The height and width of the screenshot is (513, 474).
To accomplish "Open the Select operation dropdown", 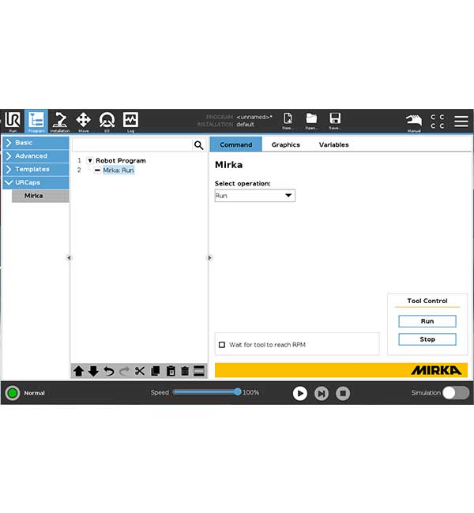I will tap(255, 196).
